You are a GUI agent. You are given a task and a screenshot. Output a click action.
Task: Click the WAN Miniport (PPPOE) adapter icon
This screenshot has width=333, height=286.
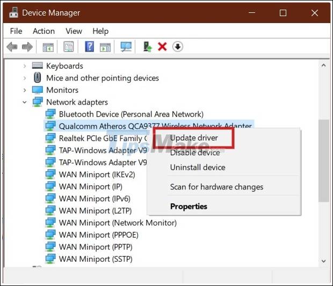coord(50,235)
